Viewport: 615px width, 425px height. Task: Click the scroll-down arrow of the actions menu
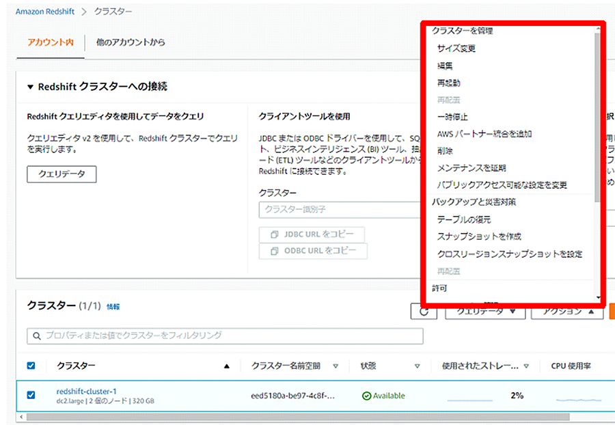click(598, 298)
